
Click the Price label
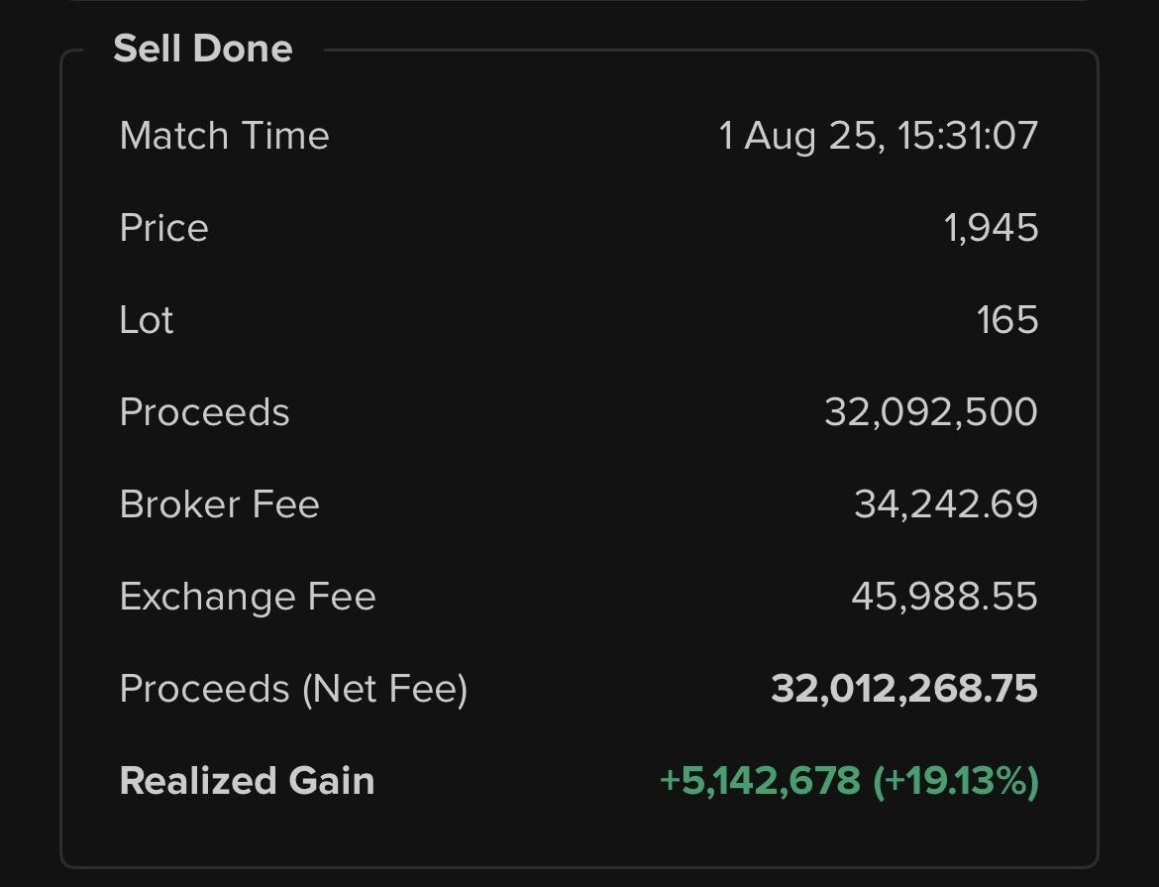[164, 228]
